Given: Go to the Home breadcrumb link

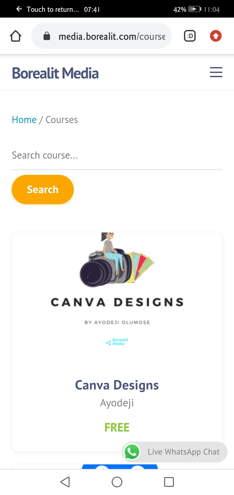Looking at the screenshot, I should [24, 120].
